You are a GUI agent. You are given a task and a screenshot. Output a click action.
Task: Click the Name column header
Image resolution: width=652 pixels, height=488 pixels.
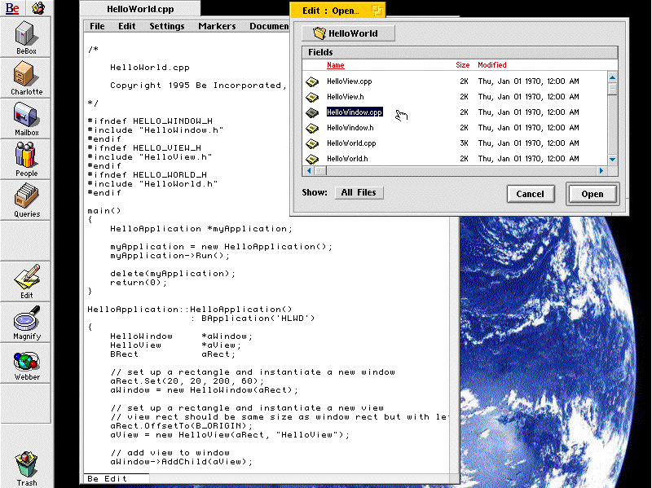[x=336, y=65]
